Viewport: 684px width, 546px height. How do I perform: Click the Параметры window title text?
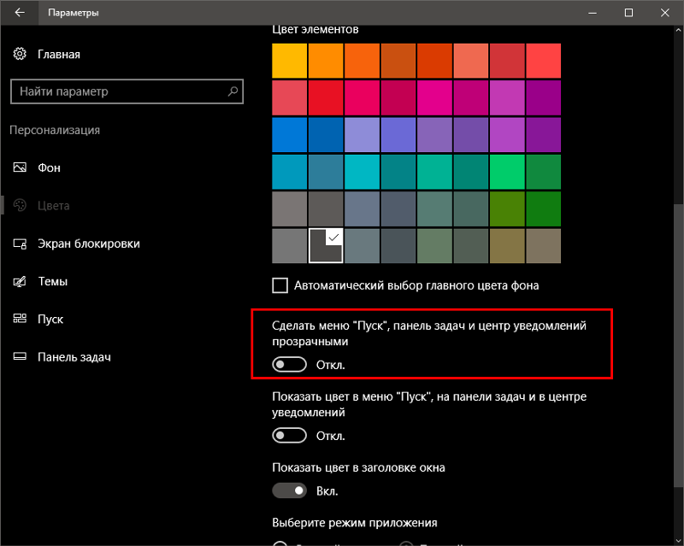point(74,13)
